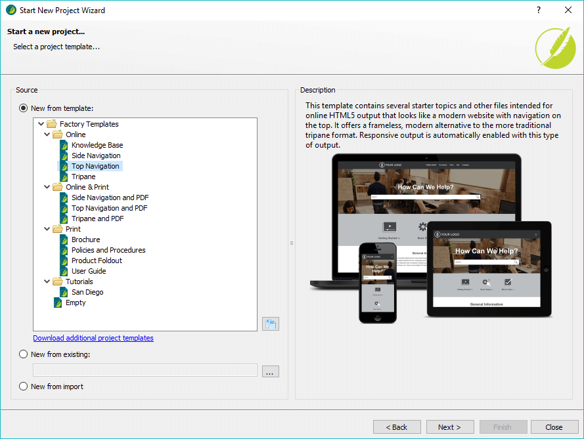Click the Policies and Procedures icon
The height and width of the screenshot is (439, 584).
pos(64,250)
